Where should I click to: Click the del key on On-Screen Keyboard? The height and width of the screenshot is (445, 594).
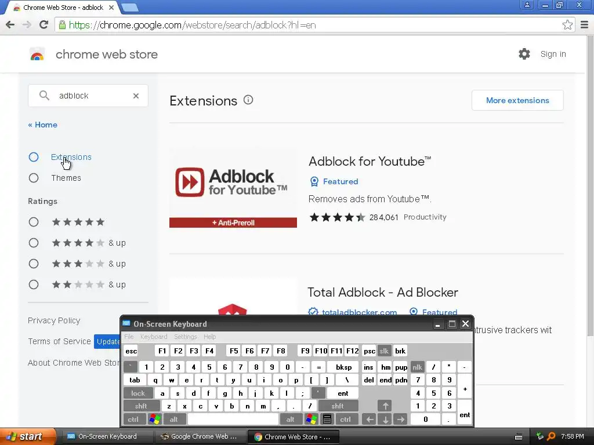368,380
